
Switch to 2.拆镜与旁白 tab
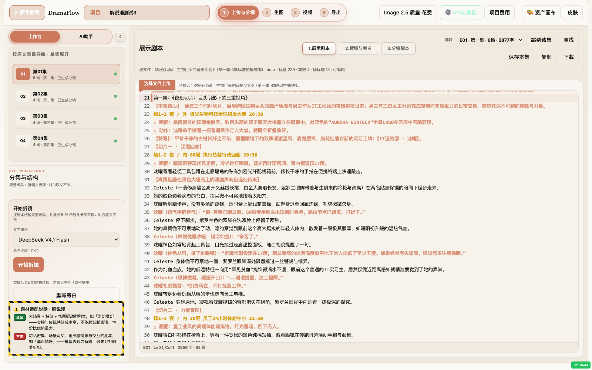[358, 48]
